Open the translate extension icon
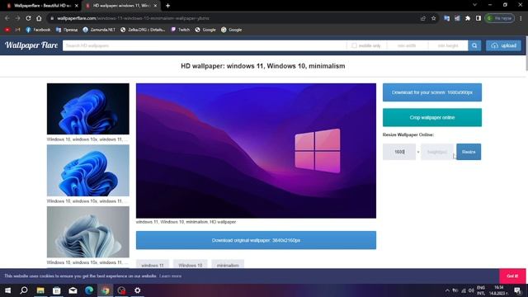 (447, 18)
